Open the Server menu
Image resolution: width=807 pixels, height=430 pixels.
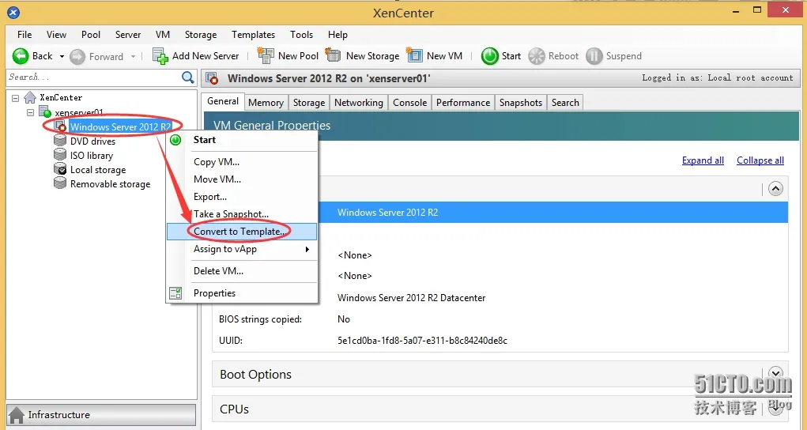tap(127, 35)
